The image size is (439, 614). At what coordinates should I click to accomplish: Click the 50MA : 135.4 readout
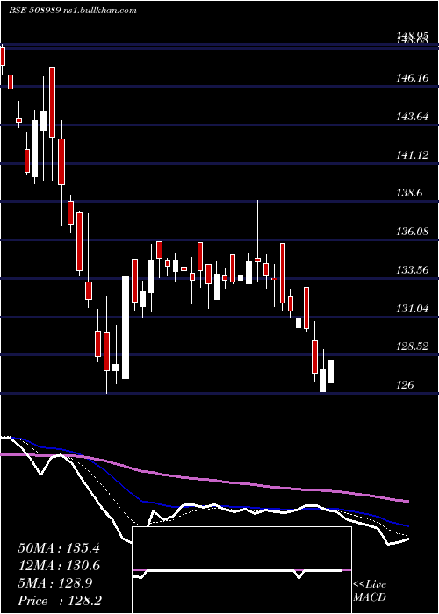tap(59, 548)
